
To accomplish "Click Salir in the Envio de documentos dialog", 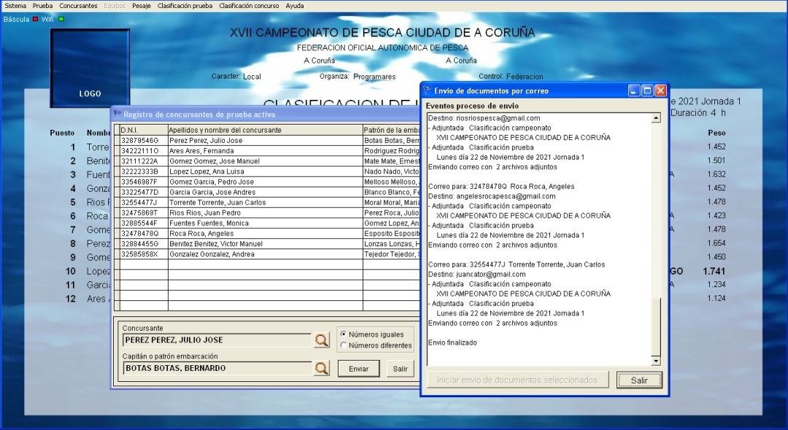I will click(x=639, y=380).
